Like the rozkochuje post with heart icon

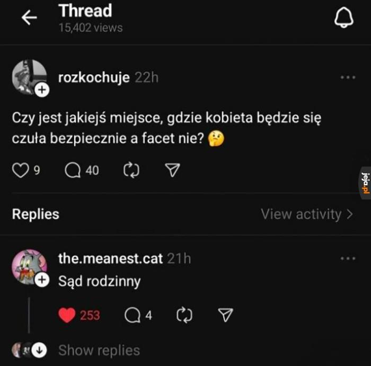20,170
